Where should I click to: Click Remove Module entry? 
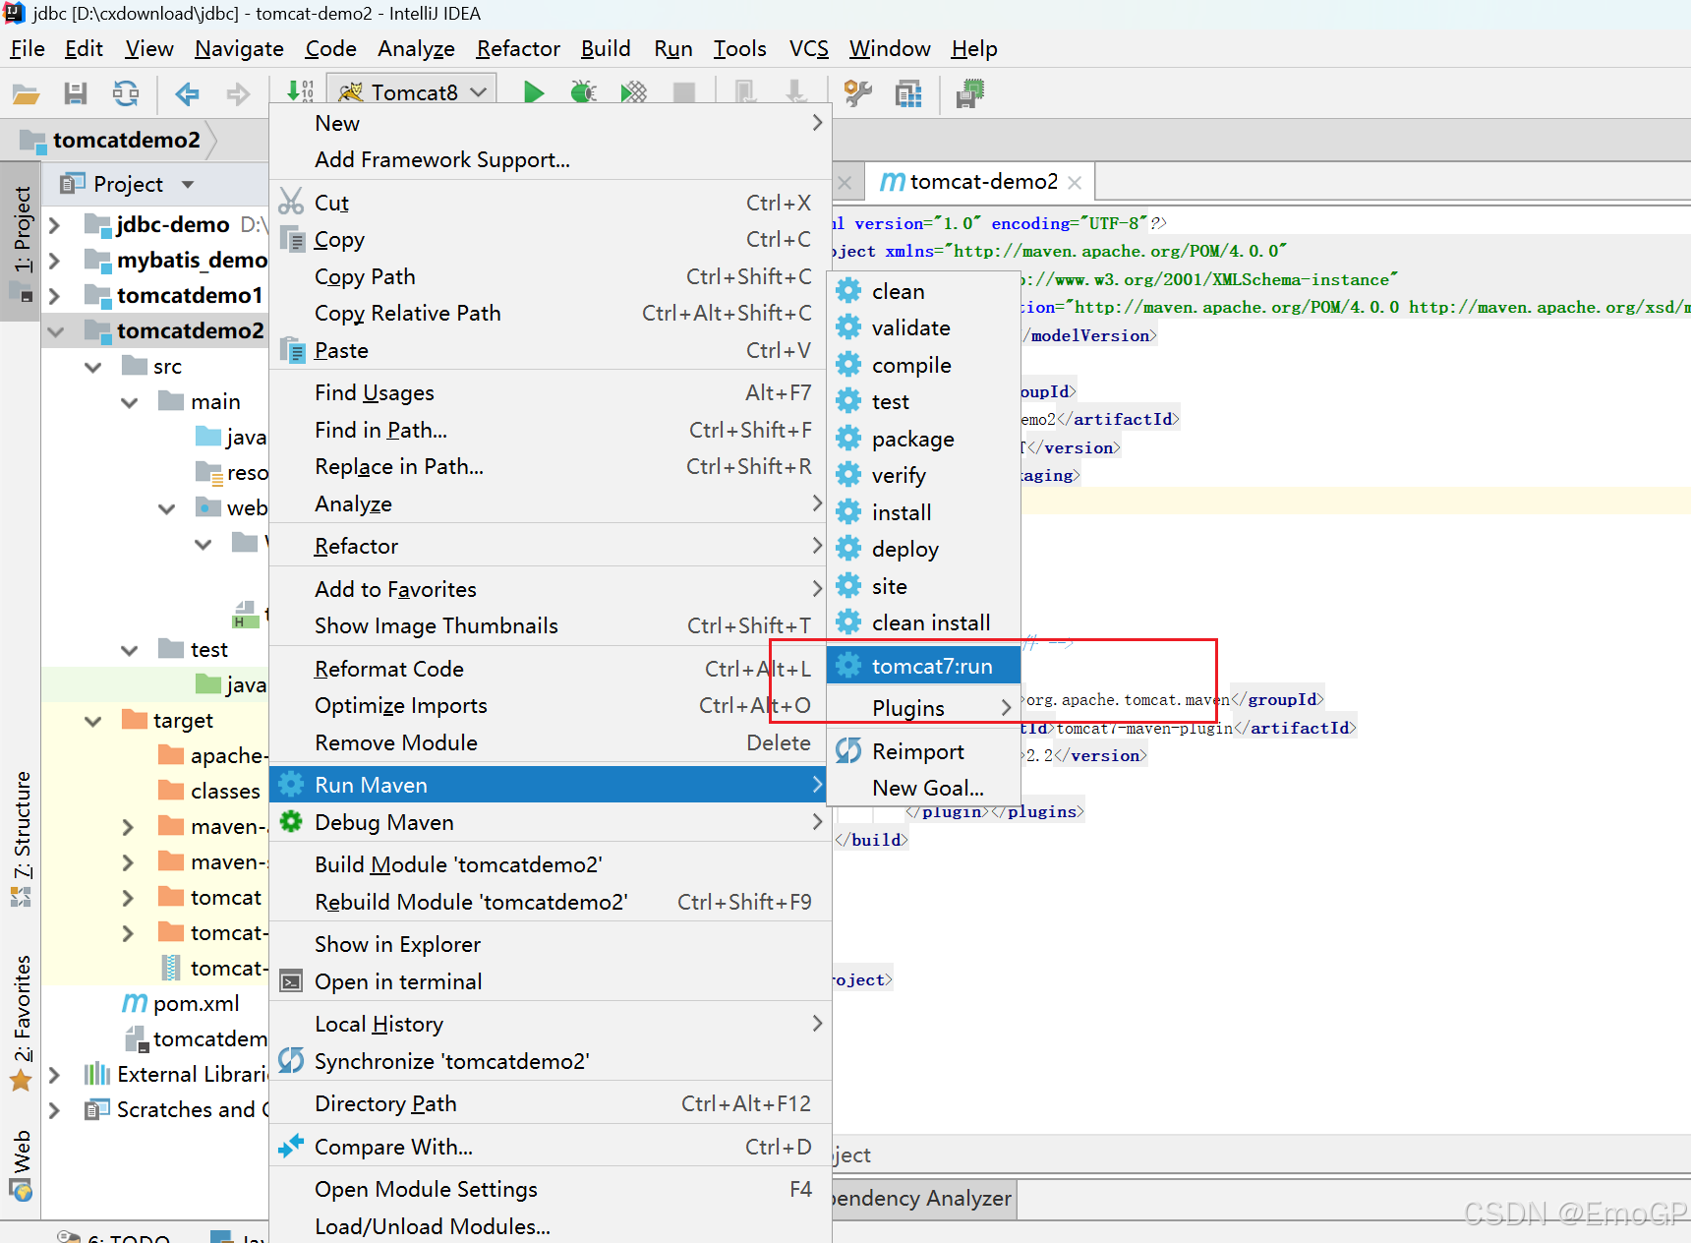(x=551, y=742)
